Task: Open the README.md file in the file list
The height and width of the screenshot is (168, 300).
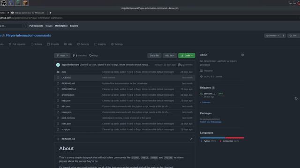Action: 68,84
